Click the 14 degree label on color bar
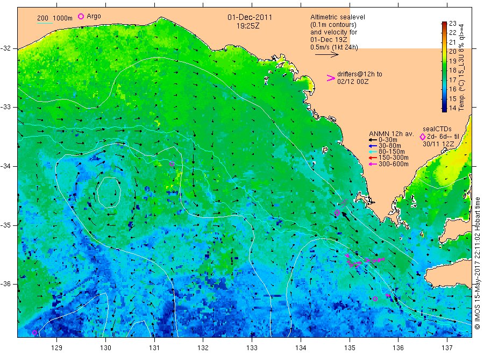The image size is (484, 355). pyautogui.click(x=452, y=108)
